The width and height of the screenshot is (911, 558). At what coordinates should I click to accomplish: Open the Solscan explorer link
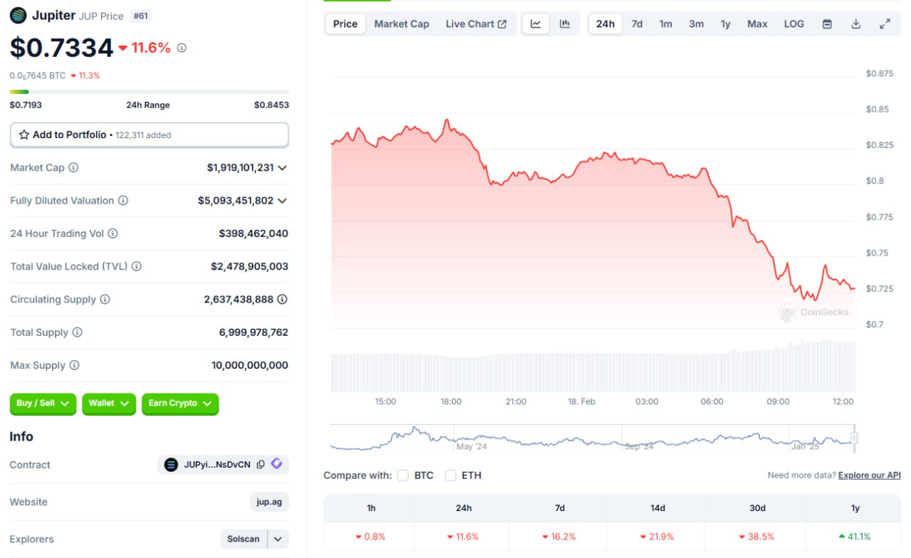pyautogui.click(x=243, y=539)
